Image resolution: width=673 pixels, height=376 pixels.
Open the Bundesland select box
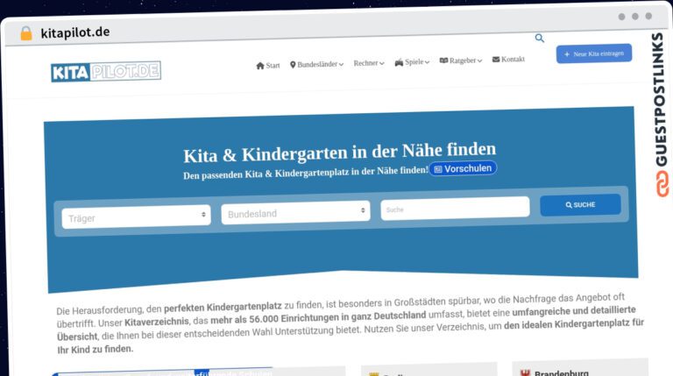pyautogui.click(x=295, y=212)
